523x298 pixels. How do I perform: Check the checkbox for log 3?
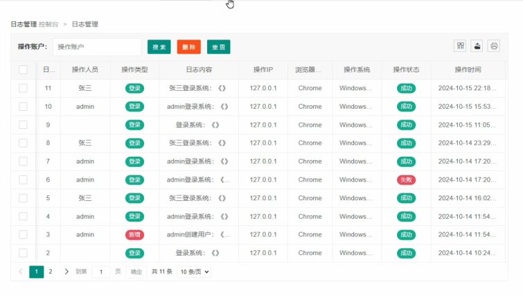click(x=23, y=235)
